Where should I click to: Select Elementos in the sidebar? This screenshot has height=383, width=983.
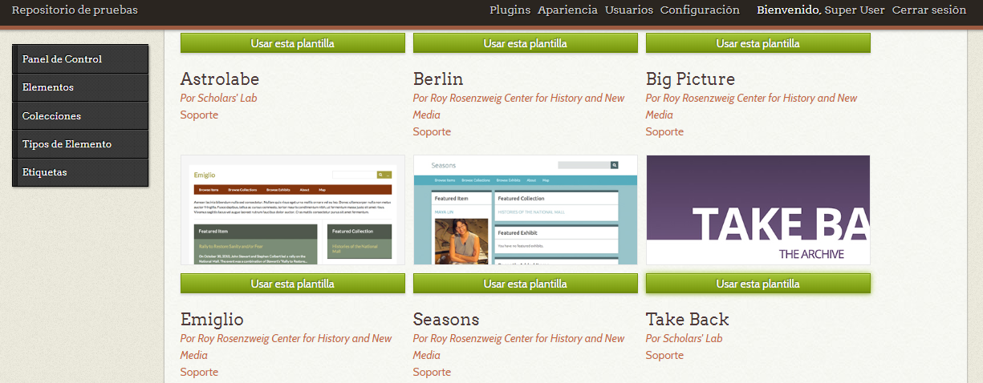(x=80, y=87)
